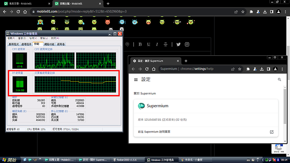This screenshot has width=290, height=163.
Task: Open 關機(U) menu in Task Manager
Action: pyautogui.click(x=44, y=38)
